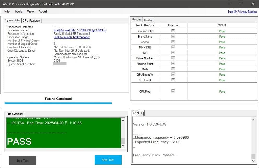
Task: Uncheck the MMXSSE test
Action: coord(173,47)
